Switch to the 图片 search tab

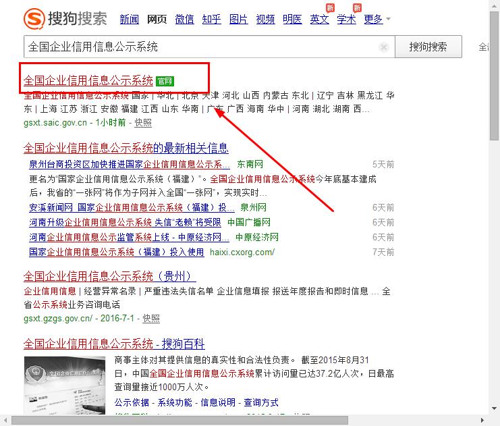pyautogui.click(x=238, y=19)
